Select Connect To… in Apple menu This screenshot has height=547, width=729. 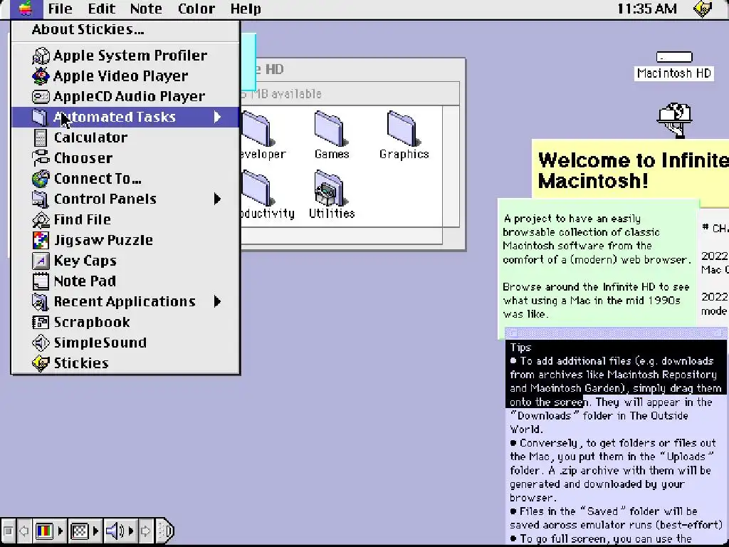pyautogui.click(x=125, y=178)
